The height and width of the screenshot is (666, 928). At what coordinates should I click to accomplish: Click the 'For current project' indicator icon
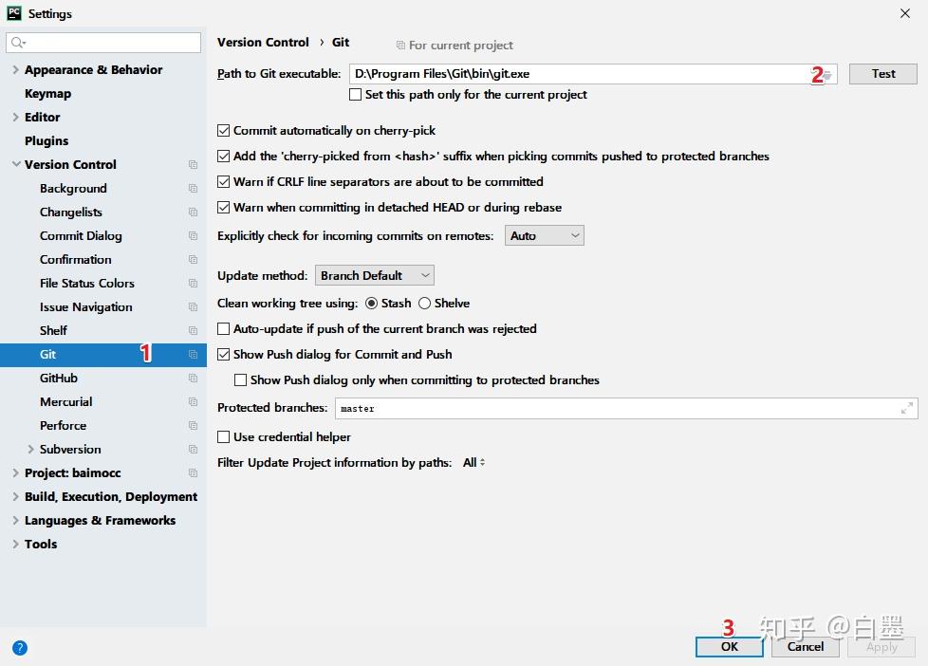pyautogui.click(x=402, y=45)
